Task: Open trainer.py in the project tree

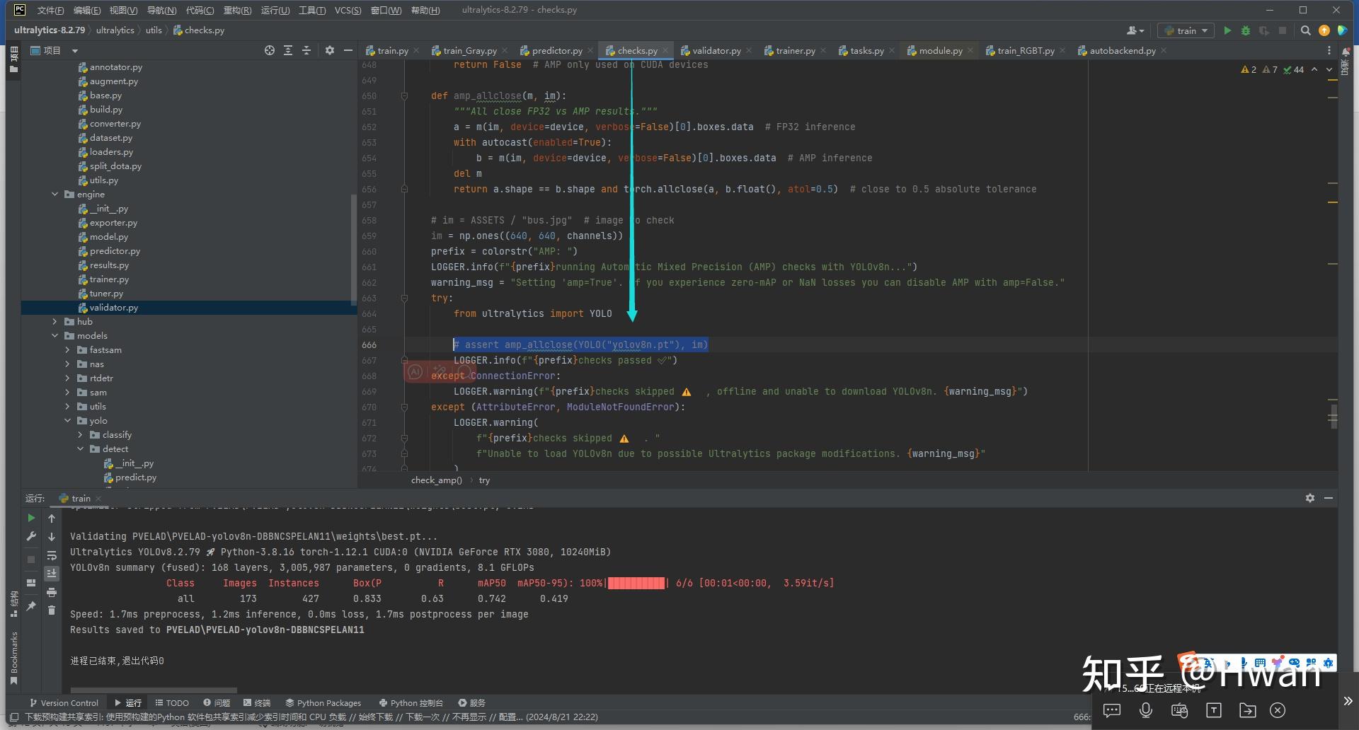Action: pyautogui.click(x=109, y=279)
